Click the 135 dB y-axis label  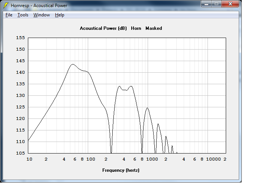pos(20,84)
